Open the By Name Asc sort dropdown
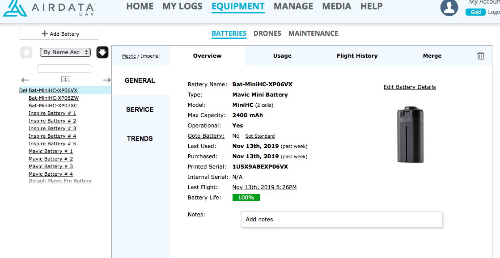 (x=65, y=52)
